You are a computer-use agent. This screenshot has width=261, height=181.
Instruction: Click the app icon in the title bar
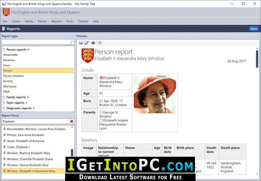point(3,4)
